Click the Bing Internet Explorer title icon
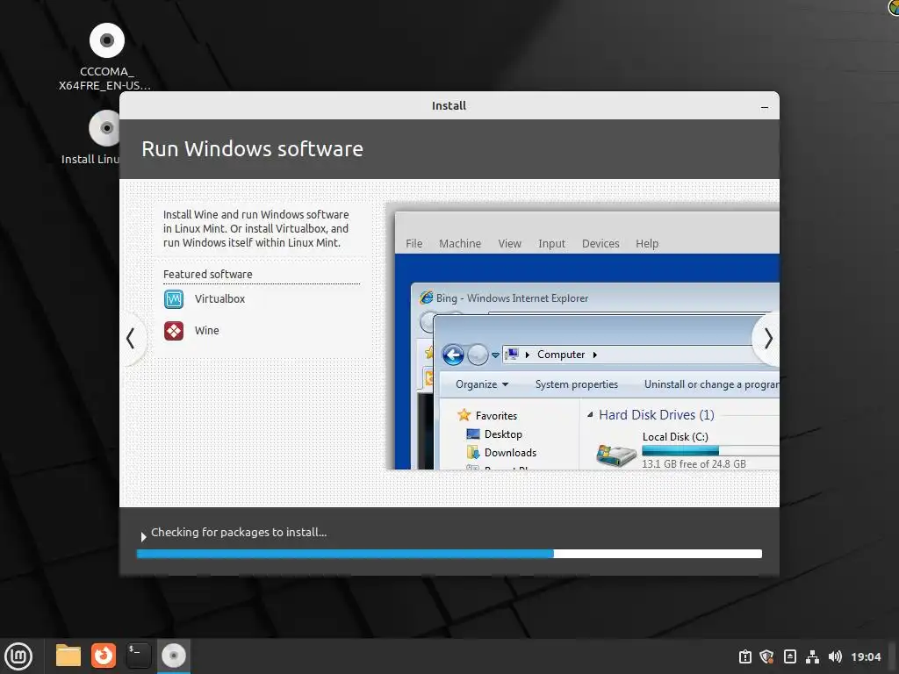 (426, 298)
